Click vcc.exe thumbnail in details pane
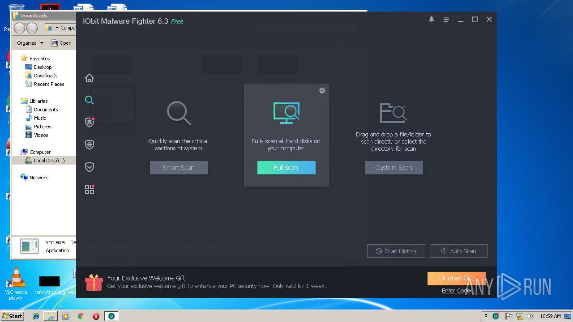 pyautogui.click(x=30, y=246)
